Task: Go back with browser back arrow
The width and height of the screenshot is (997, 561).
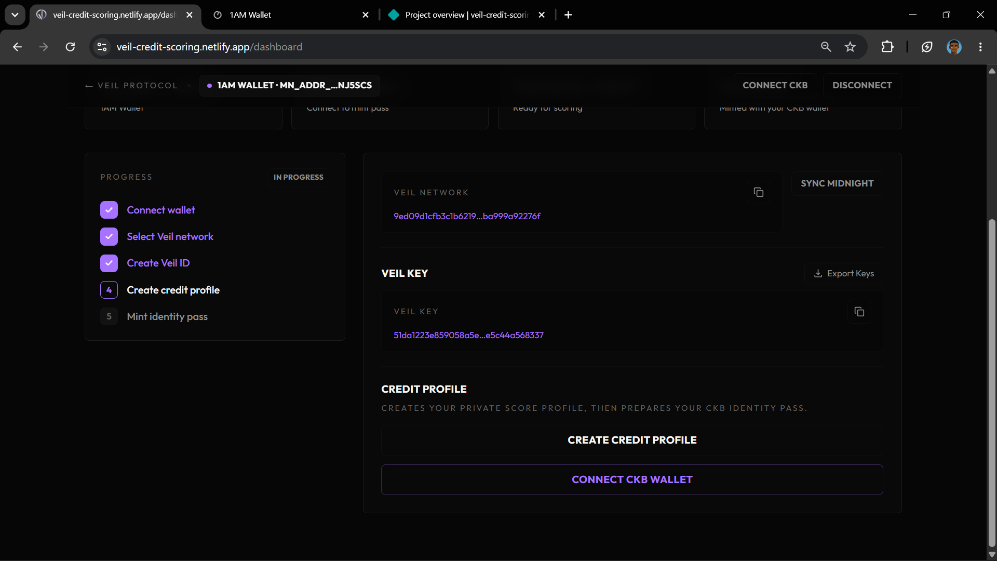Action: 17,47
